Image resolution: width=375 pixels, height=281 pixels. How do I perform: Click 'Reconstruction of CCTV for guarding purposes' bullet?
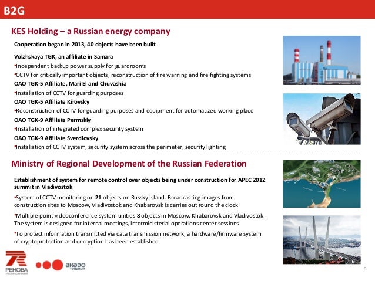133,111
